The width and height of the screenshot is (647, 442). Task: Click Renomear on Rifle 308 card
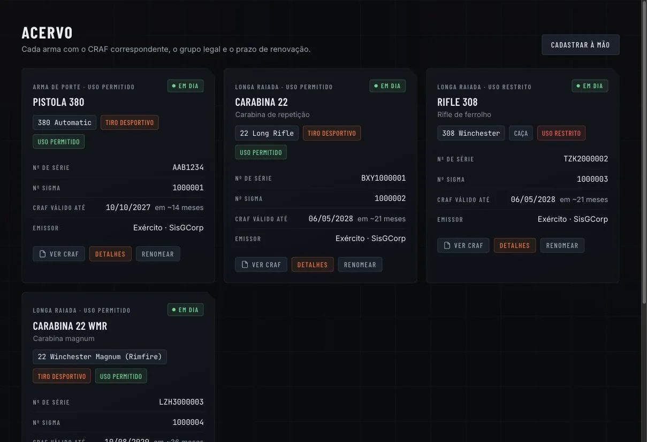pyautogui.click(x=562, y=245)
